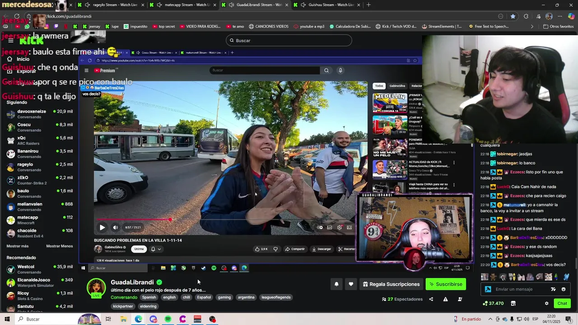Image resolution: width=578 pixels, height=325 pixels.
Task: Switch to the Guishuu Stream tab
Action: (327, 5)
